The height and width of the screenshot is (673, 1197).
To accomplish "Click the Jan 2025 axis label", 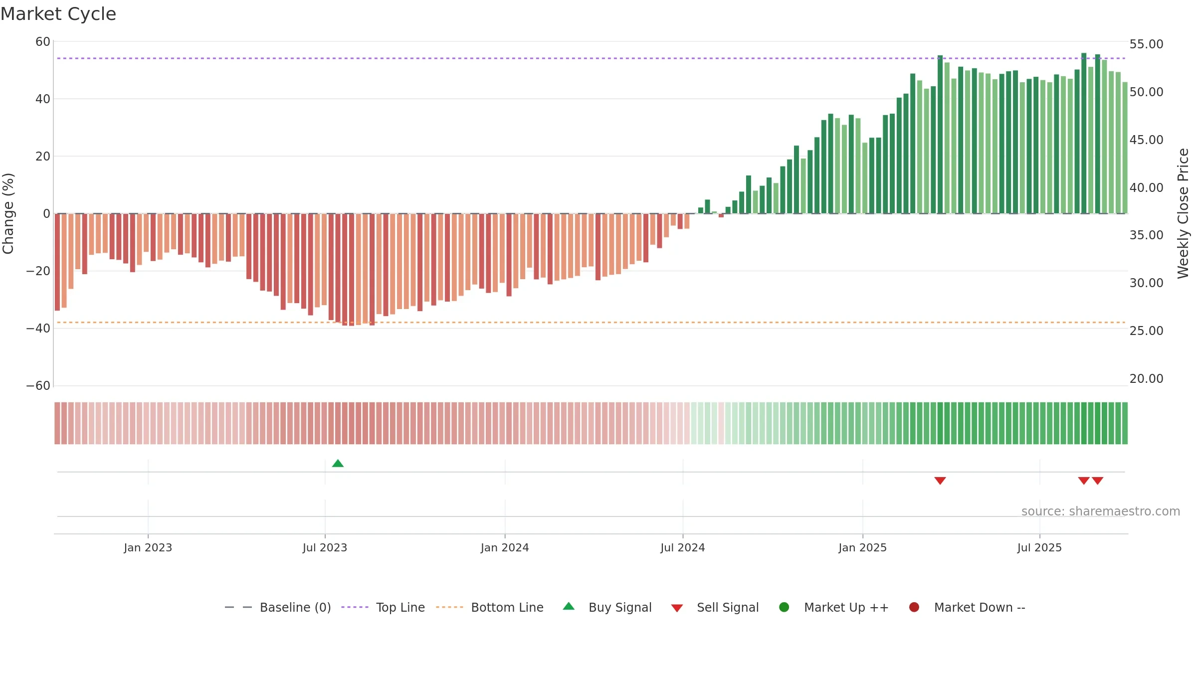I will tap(862, 547).
